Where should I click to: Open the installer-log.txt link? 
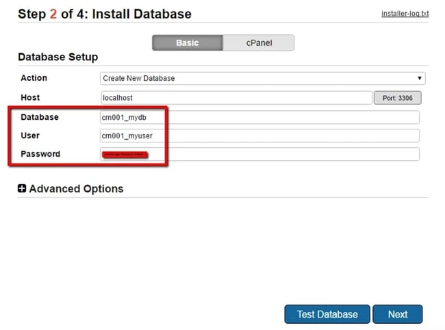(x=405, y=14)
